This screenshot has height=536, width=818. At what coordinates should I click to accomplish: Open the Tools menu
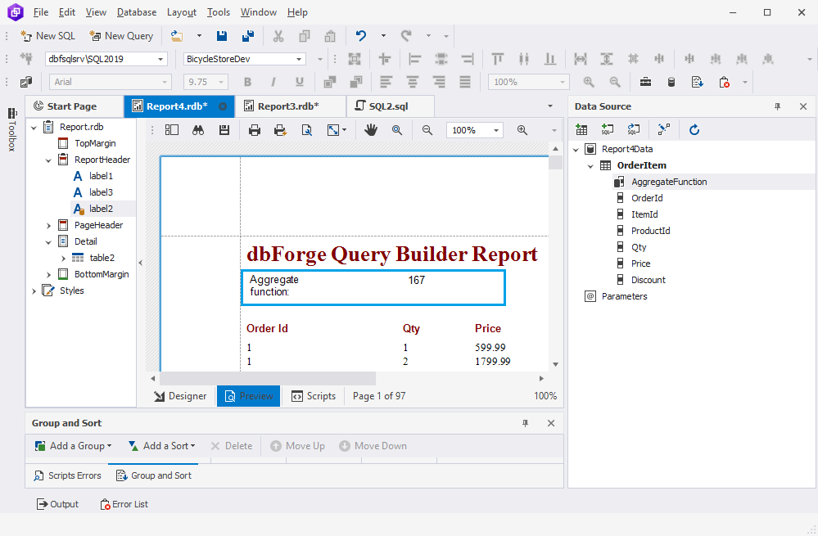pyautogui.click(x=219, y=12)
